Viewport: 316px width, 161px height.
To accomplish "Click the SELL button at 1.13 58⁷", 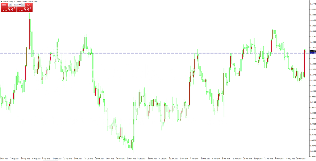I will click(x=8, y=8).
